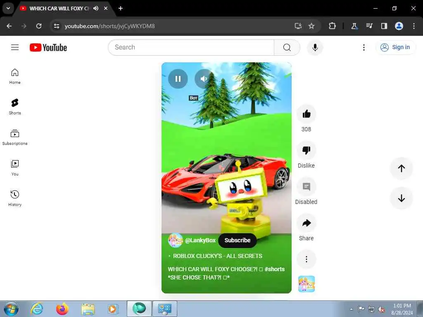The image size is (423, 317).
Task: Open YouTube settings three-dot menu
Action: coord(364,47)
